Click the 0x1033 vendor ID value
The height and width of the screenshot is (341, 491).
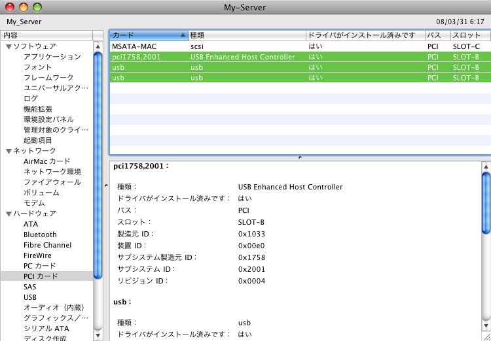tap(251, 234)
